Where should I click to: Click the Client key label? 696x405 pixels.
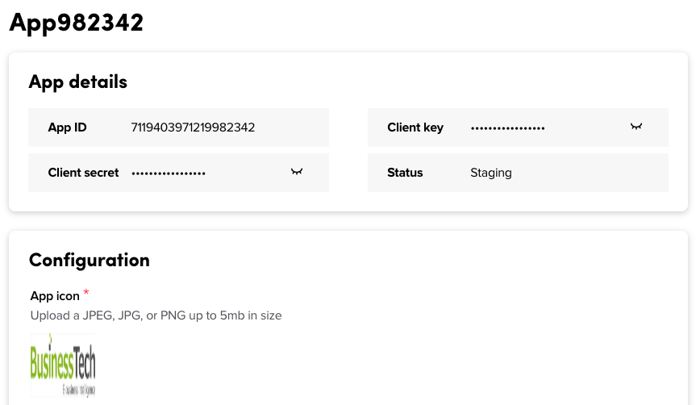point(415,127)
